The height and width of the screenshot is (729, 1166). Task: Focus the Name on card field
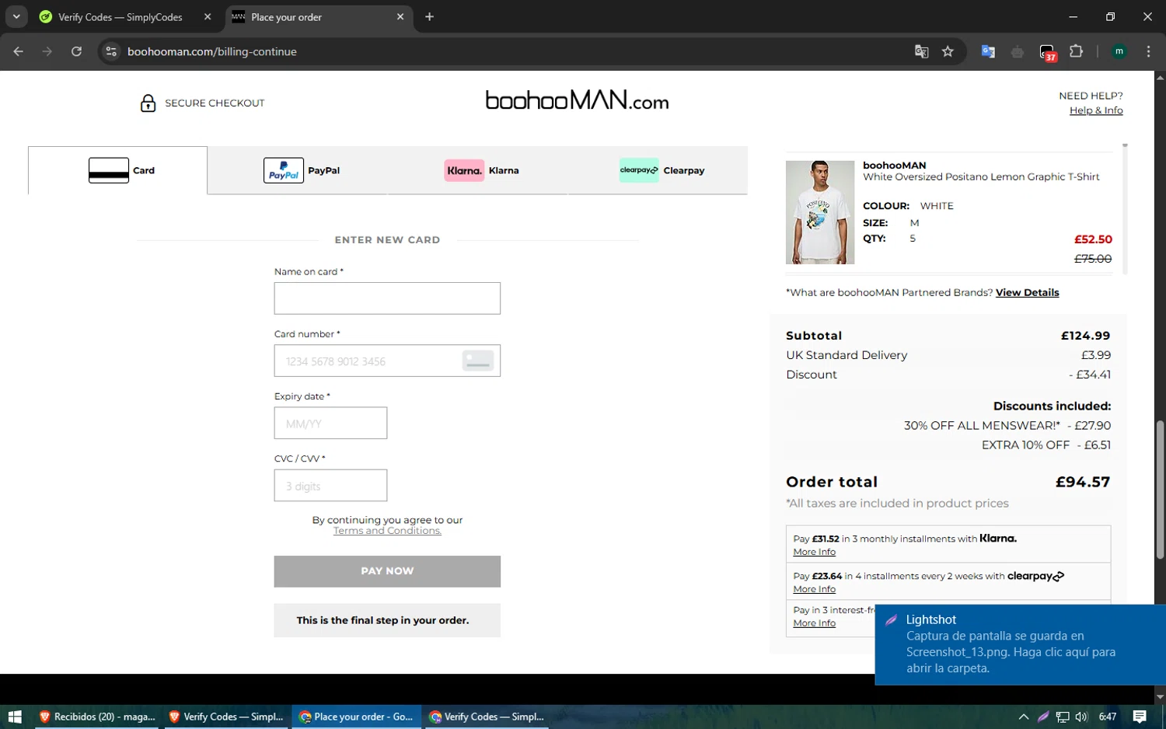coord(387,298)
